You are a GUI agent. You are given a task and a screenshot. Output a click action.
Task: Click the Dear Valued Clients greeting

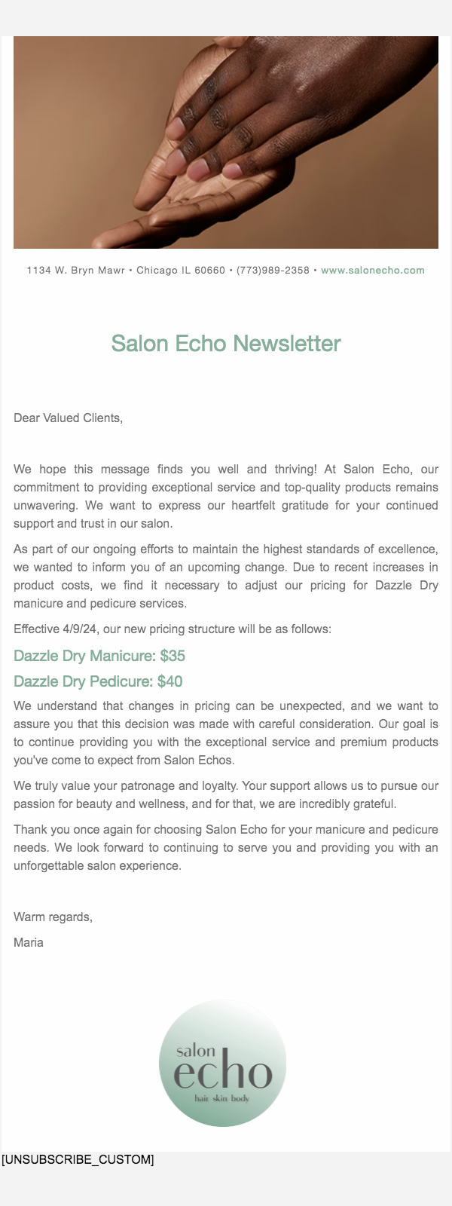68,418
